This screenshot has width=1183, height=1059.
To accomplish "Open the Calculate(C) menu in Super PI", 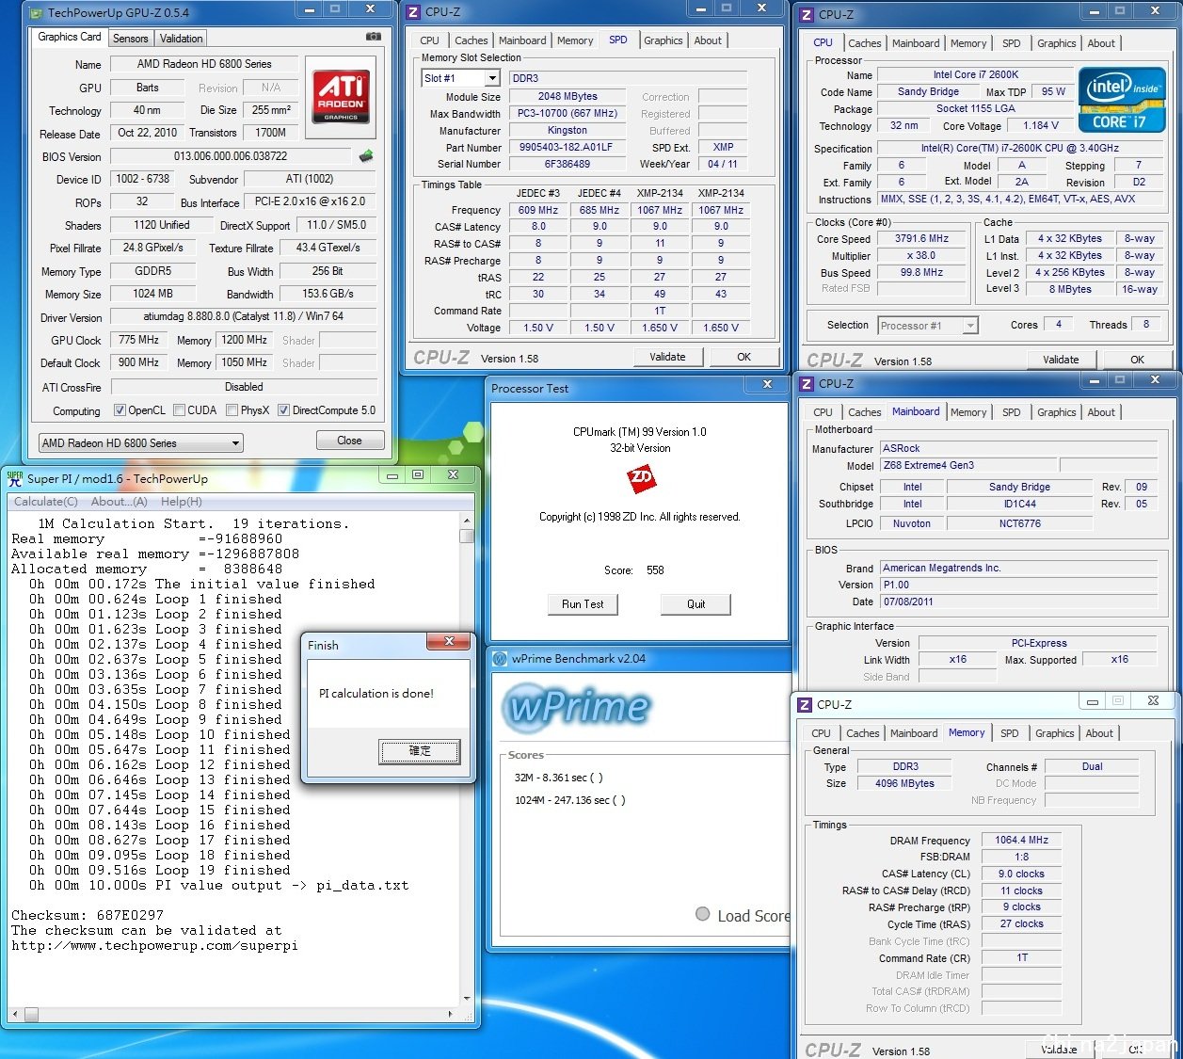I will pos(46,502).
